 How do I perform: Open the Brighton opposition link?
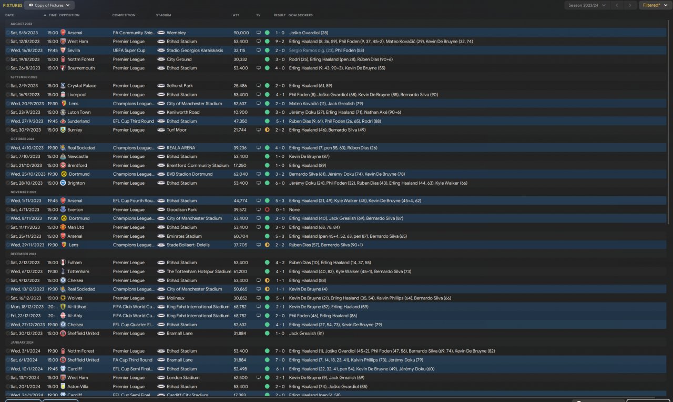tap(76, 183)
